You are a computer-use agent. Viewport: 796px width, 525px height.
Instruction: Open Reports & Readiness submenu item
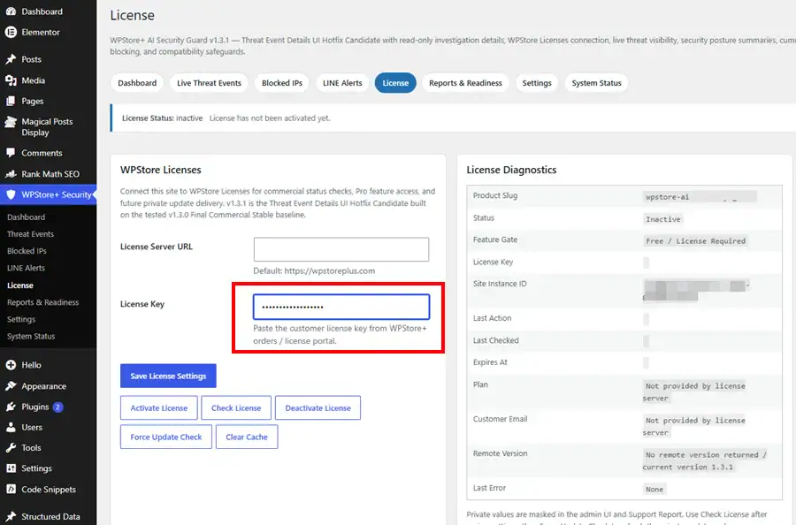[x=43, y=302]
